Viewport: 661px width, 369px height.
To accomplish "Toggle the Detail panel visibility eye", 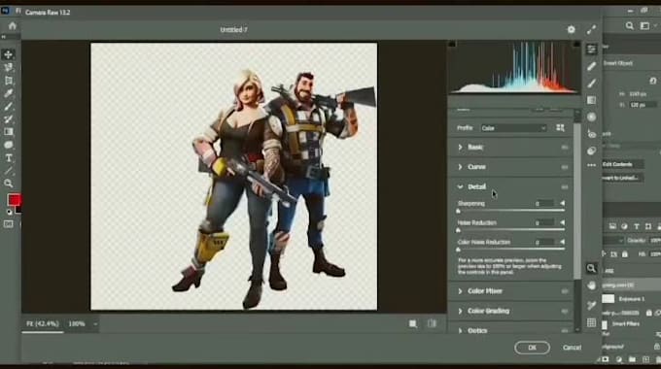I will 565,187.
